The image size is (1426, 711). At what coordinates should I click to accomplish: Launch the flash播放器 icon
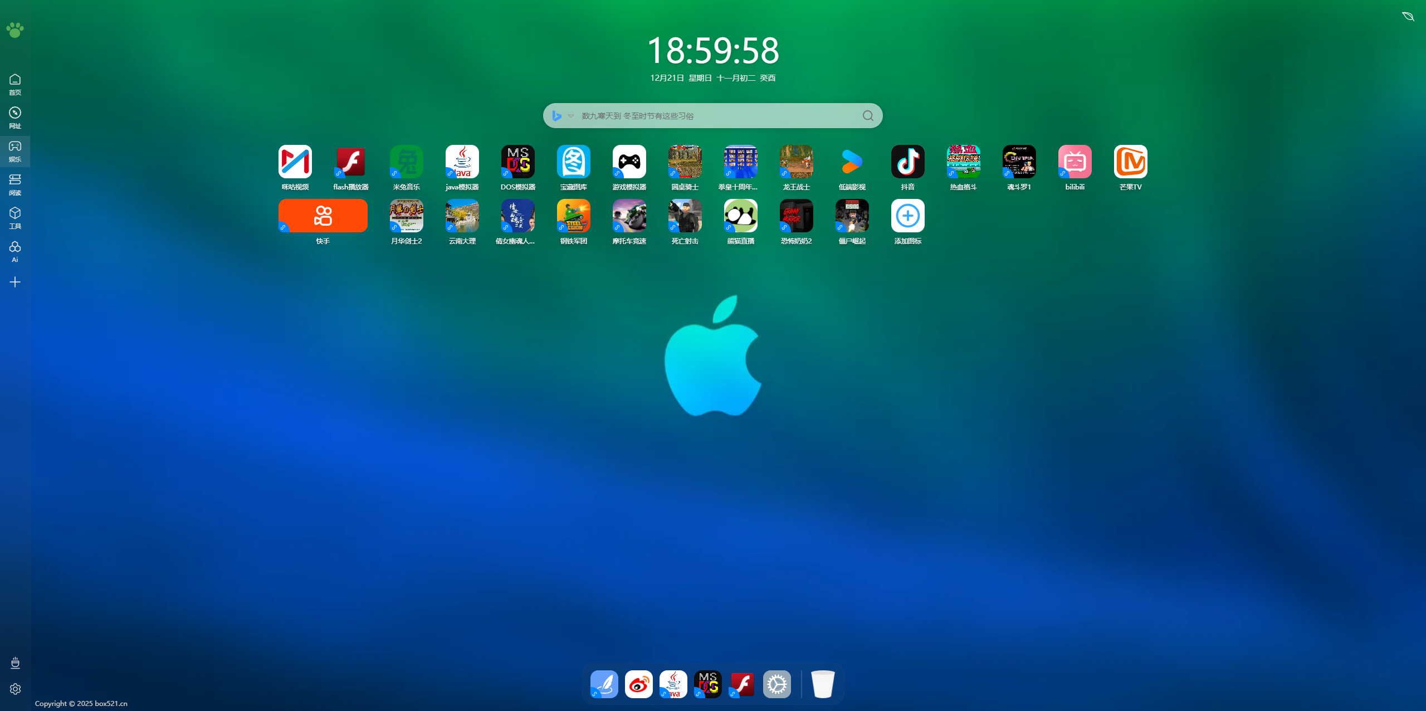[350, 162]
